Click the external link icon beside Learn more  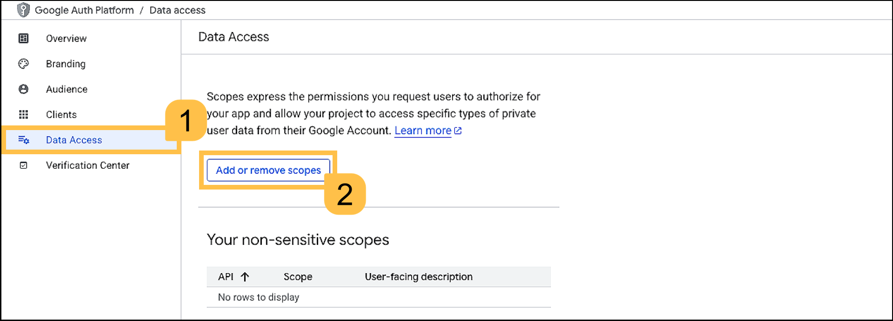[458, 131]
